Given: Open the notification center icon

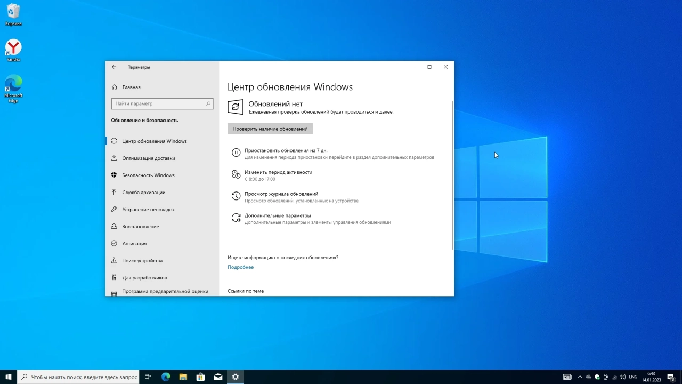Looking at the screenshot, I should click(671, 377).
